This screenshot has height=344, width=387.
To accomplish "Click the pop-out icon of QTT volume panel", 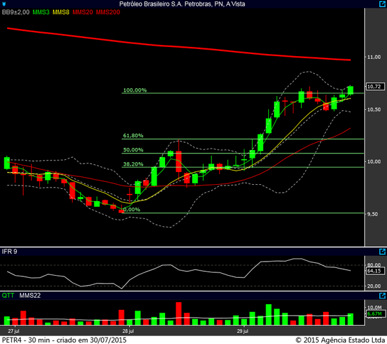I will 381,295.
